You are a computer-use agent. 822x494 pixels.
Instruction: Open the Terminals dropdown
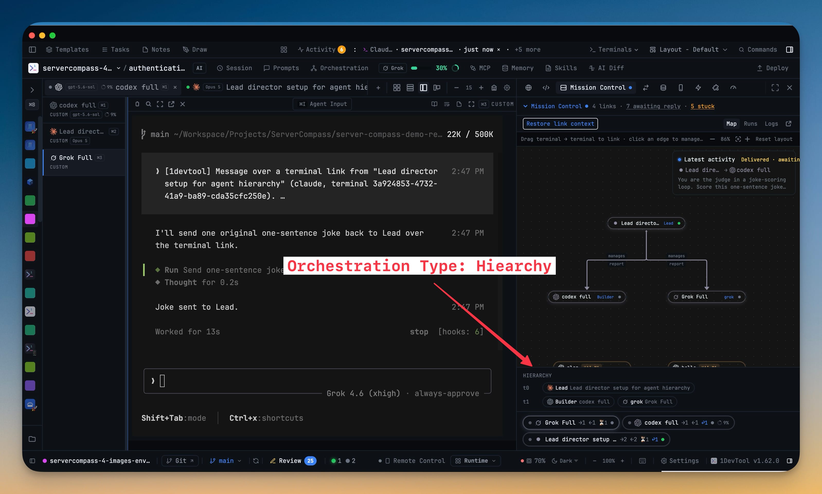point(614,50)
